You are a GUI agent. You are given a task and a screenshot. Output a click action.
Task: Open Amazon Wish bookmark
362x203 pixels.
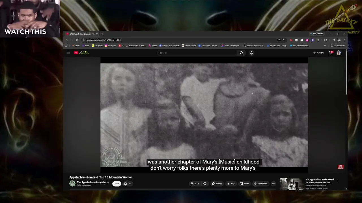click(189, 45)
